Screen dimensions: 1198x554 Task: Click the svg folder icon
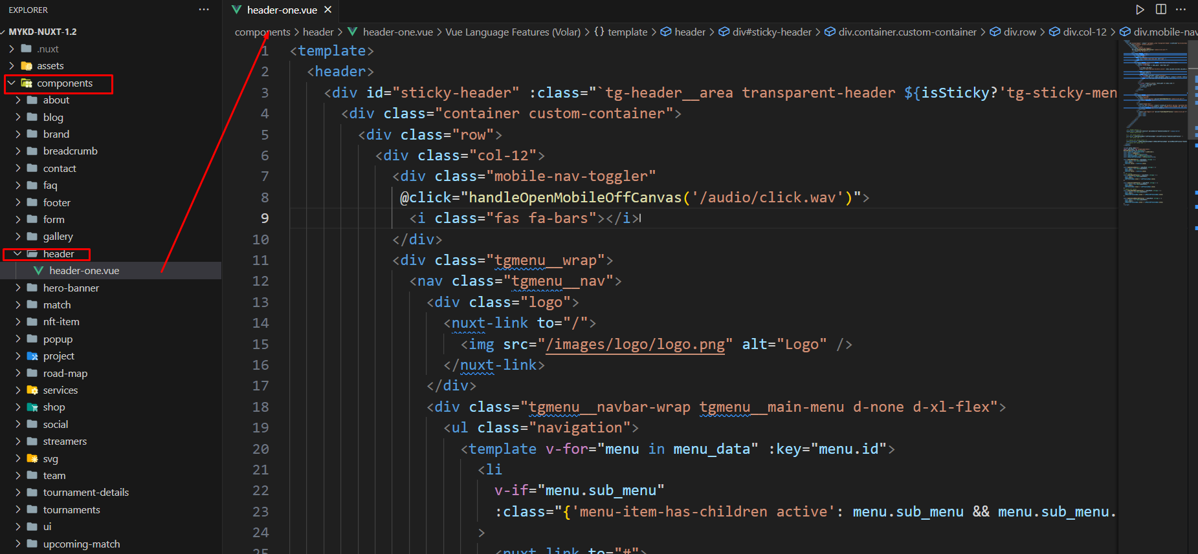click(32, 459)
